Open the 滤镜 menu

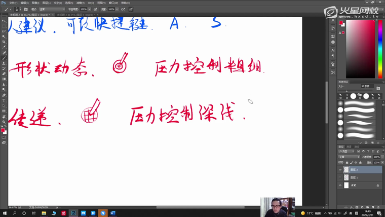[79, 3]
